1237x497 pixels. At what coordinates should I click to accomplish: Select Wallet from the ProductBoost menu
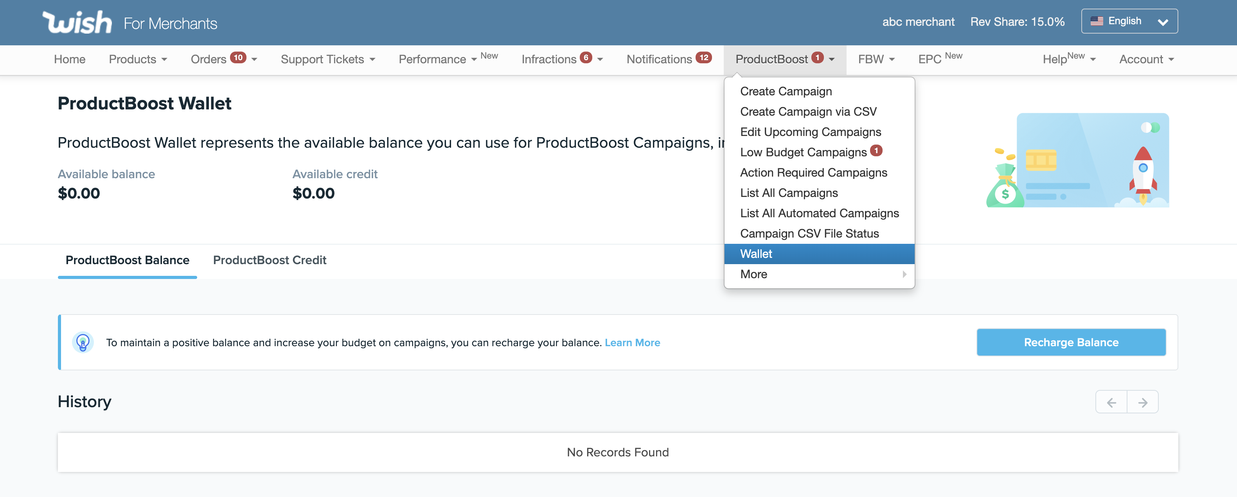click(756, 254)
